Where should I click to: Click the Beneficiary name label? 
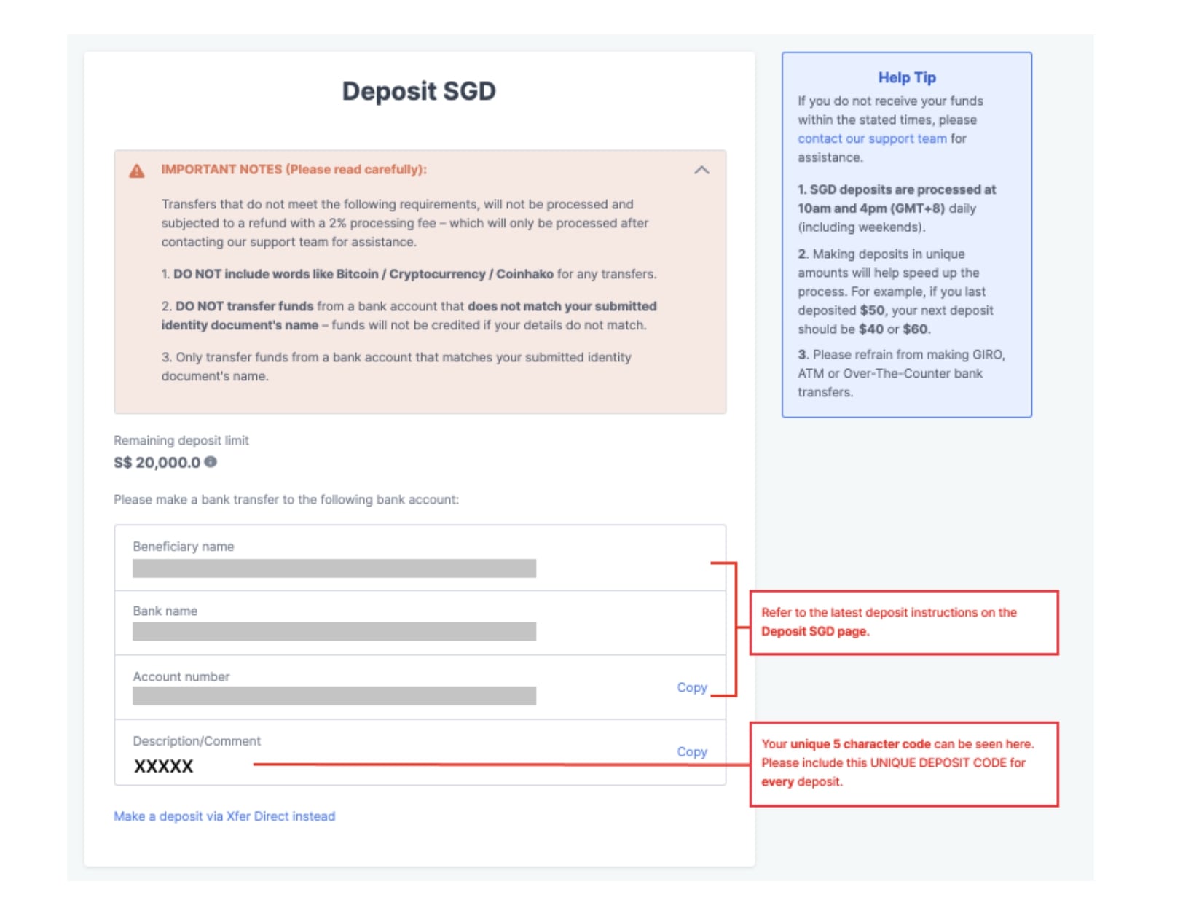[x=184, y=547]
